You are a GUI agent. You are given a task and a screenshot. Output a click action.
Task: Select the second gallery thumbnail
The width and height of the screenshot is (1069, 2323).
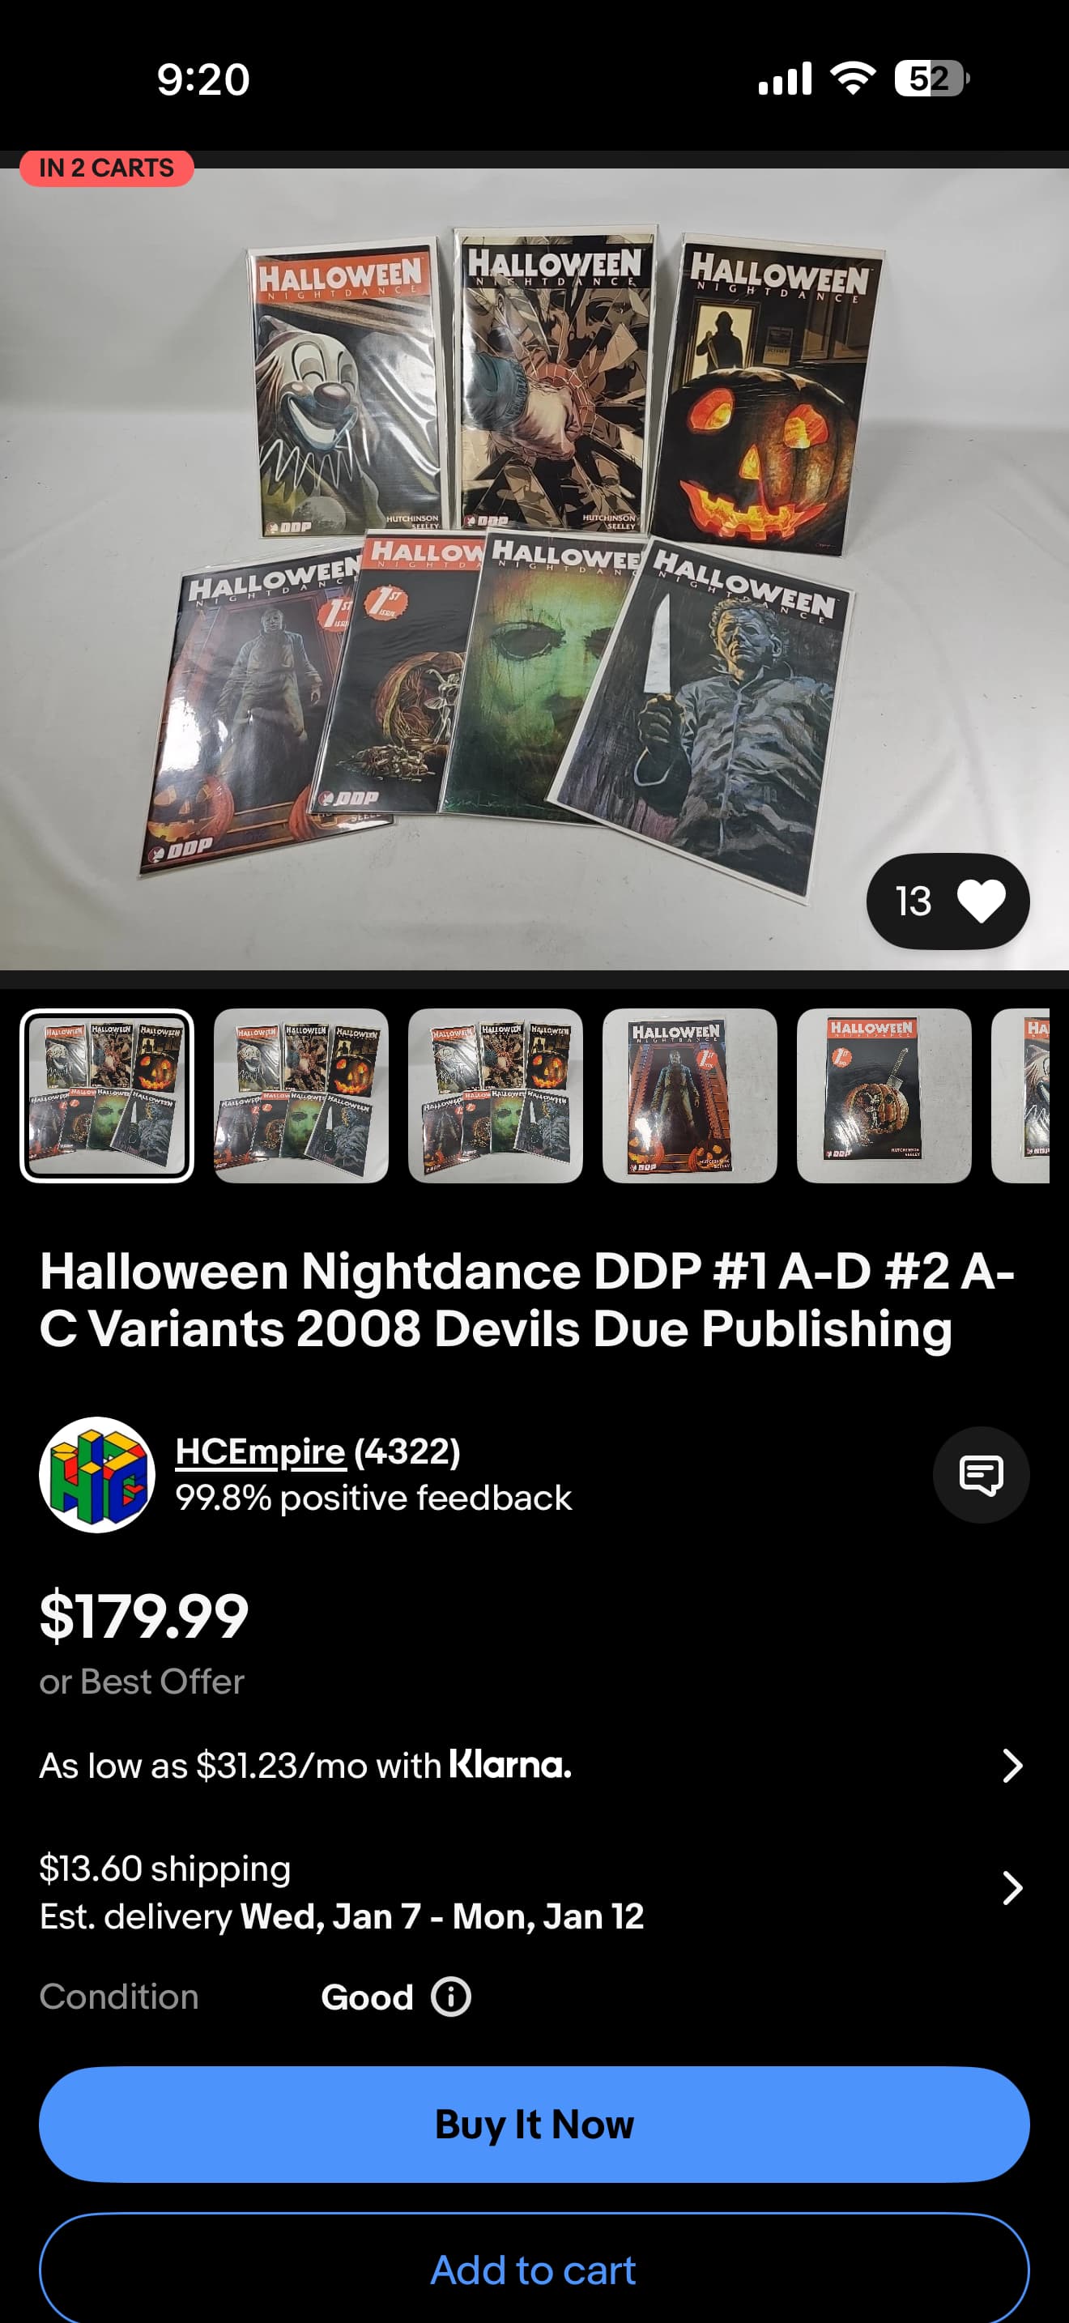tap(301, 1096)
